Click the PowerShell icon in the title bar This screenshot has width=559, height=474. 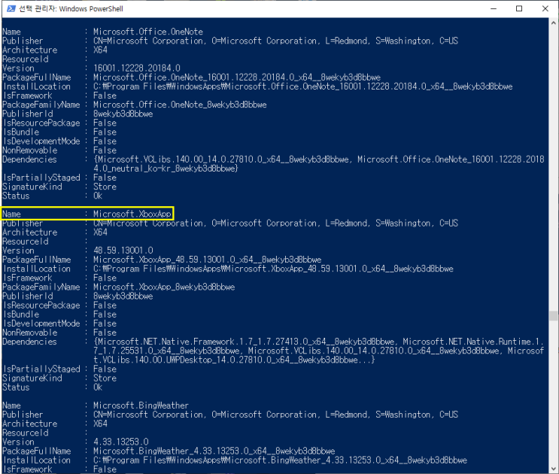11,8
